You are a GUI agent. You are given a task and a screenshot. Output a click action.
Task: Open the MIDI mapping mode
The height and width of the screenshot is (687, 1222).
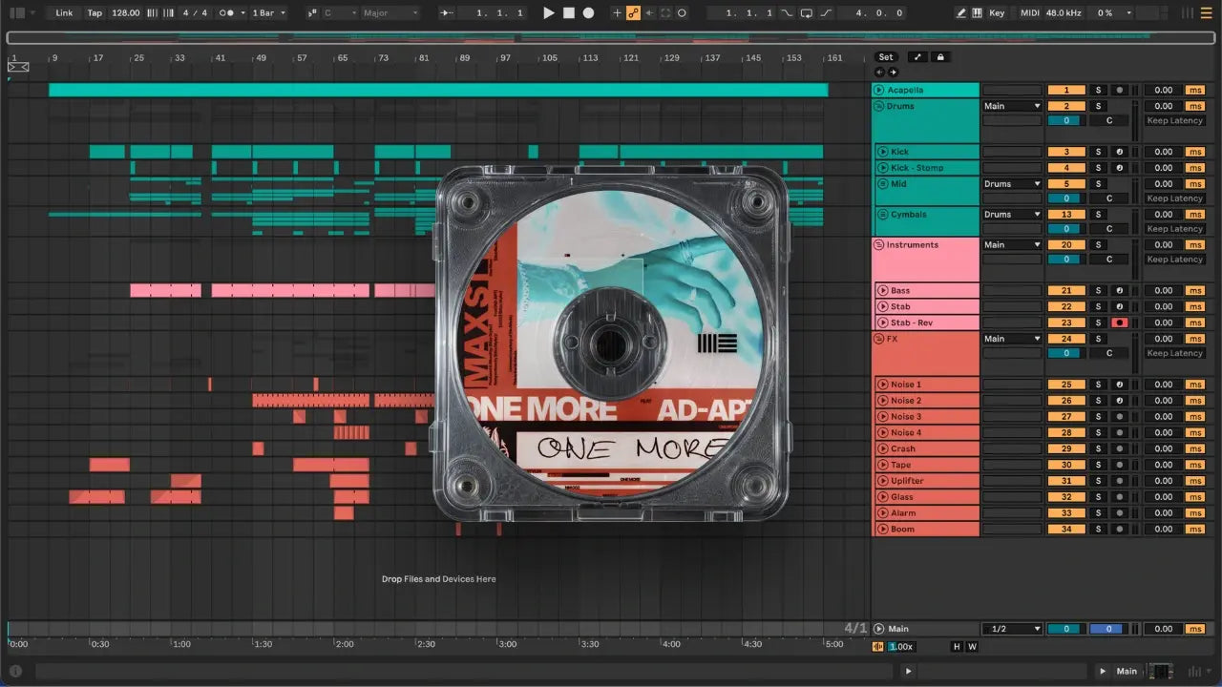1029,13
